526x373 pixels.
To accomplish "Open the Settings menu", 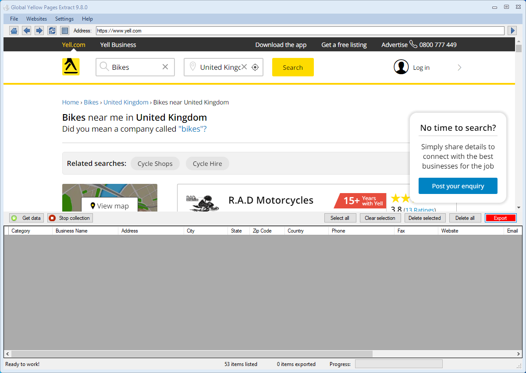I will click(x=64, y=19).
